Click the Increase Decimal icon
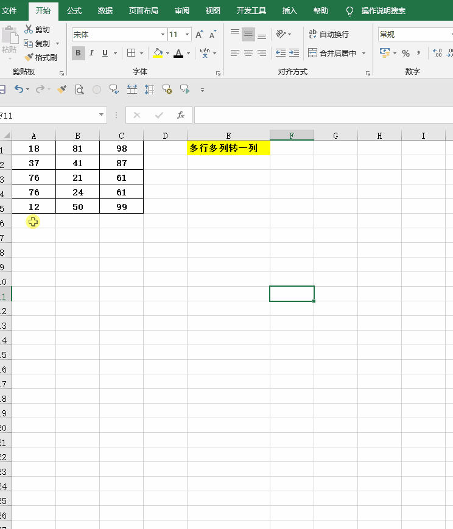The image size is (453, 529). click(x=437, y=53)
